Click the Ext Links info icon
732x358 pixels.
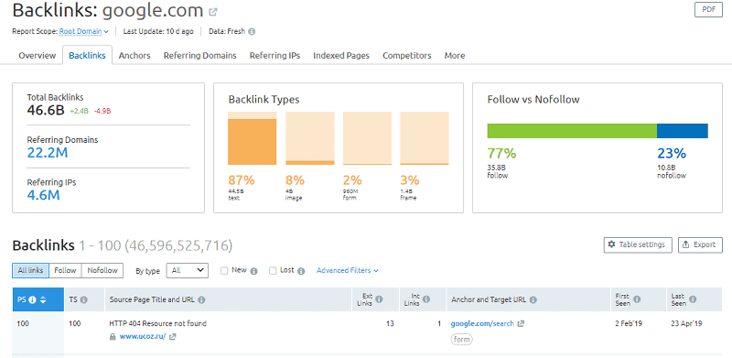point(379,298)
